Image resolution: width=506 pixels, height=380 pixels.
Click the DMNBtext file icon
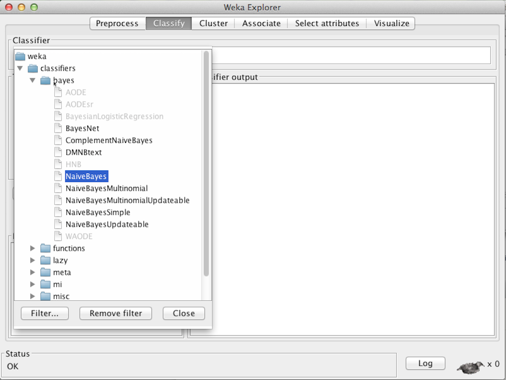(58, 152)
